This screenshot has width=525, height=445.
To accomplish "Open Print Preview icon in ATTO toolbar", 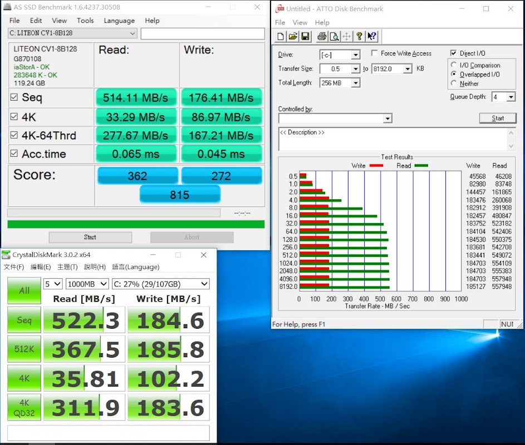I will click(x=334, y=37).
